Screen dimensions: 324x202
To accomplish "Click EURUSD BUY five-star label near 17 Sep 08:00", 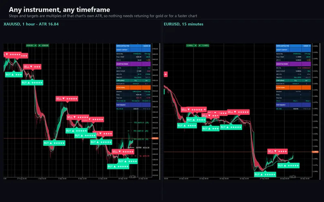I will pyautogui.click(x=265, y=175).
